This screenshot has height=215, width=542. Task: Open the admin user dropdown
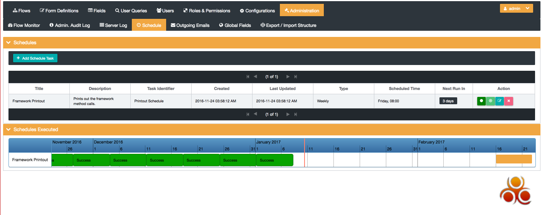516,8
